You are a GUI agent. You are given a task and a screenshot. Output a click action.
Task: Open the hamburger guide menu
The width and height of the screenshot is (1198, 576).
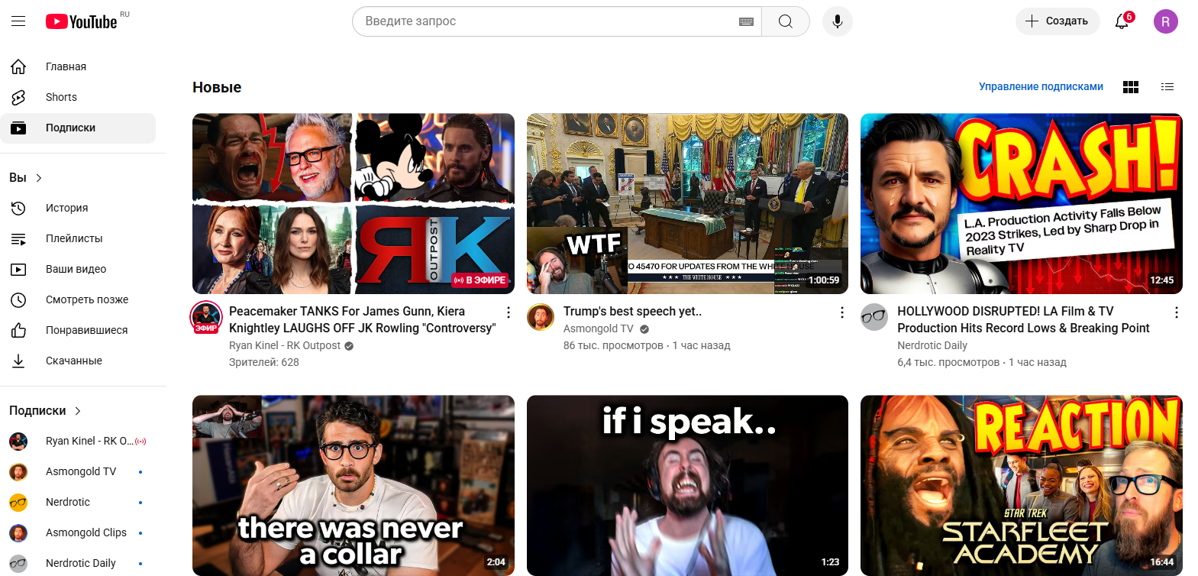tap(18, 21)
